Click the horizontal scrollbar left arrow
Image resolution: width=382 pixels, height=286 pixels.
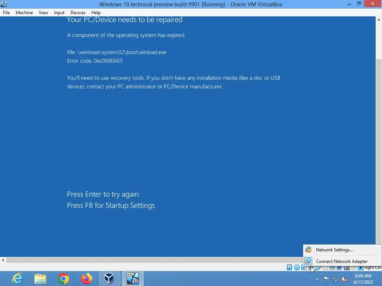coord(3,260)
